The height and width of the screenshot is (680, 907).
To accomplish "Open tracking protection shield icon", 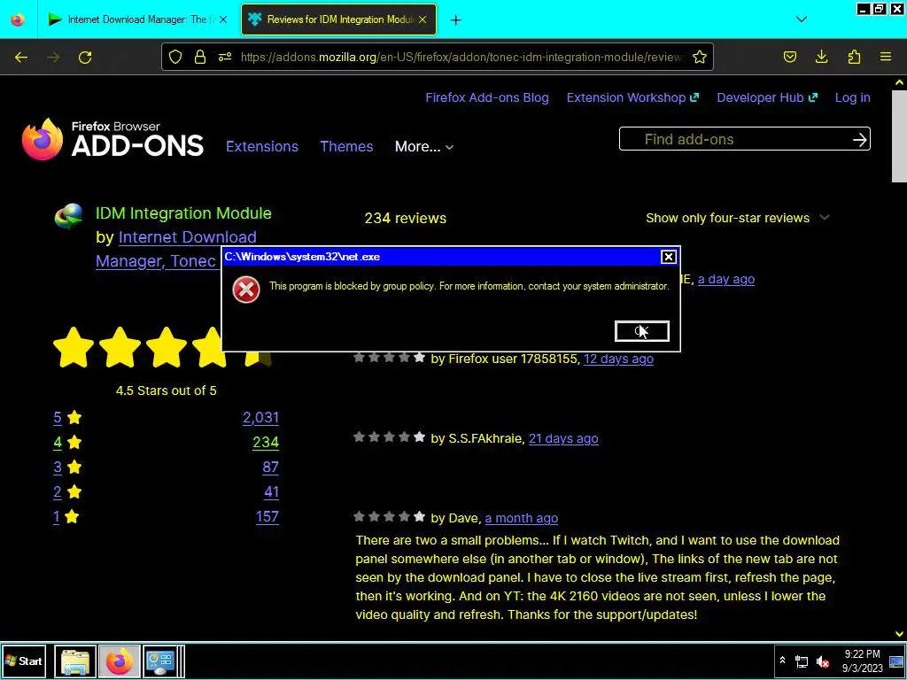I will (x=175, y=57).
